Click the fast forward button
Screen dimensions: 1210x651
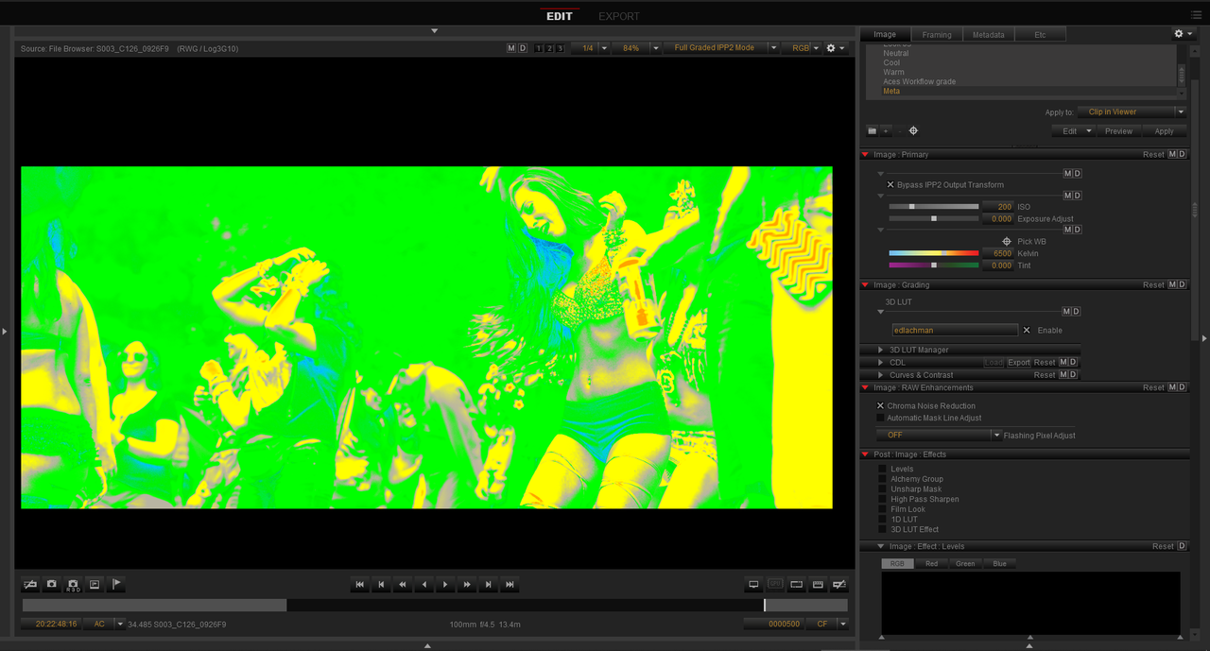[467, 585]
